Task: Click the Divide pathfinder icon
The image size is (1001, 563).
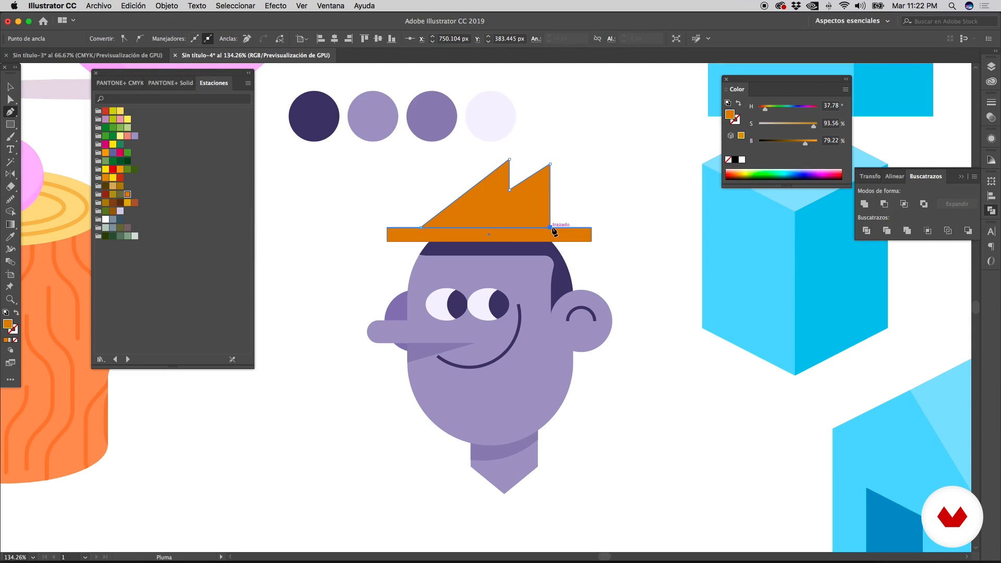Action: tap(866, 230)
